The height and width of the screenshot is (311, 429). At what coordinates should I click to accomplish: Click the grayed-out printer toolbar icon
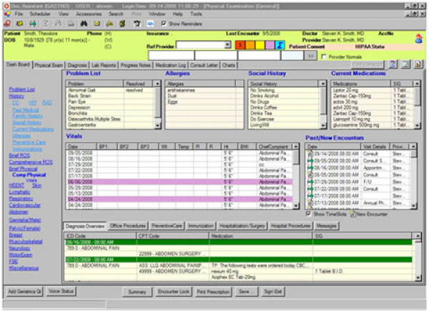tap(71, 24)
